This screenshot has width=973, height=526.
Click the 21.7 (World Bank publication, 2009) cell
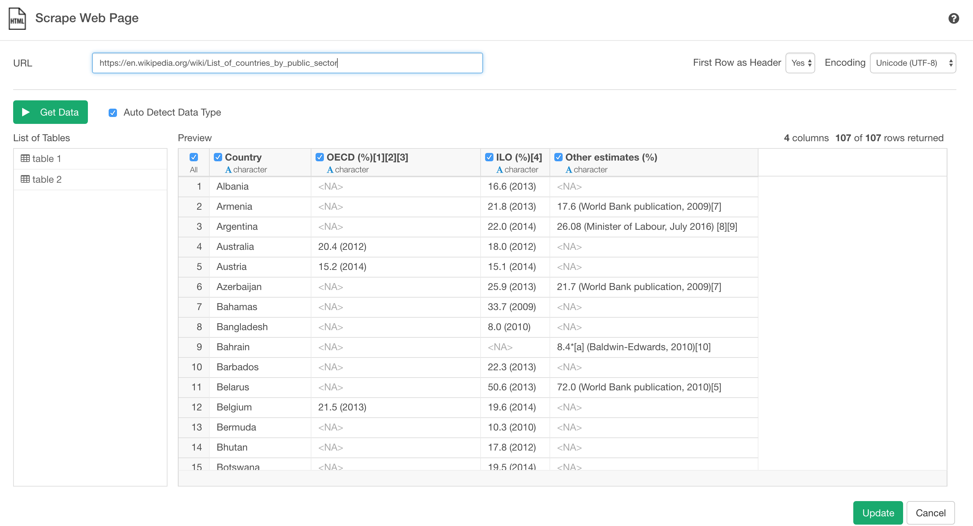tap(653, 287)
